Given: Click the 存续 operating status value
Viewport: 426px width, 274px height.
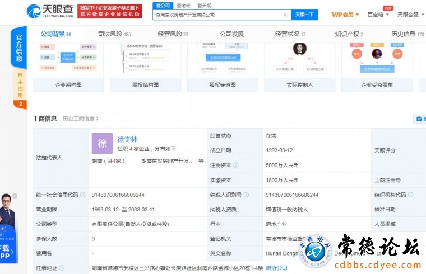Looking at the screenshot, I should click(271, 135).
